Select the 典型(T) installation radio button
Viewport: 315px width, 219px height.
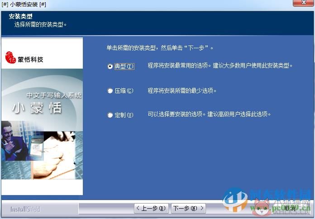110,66
